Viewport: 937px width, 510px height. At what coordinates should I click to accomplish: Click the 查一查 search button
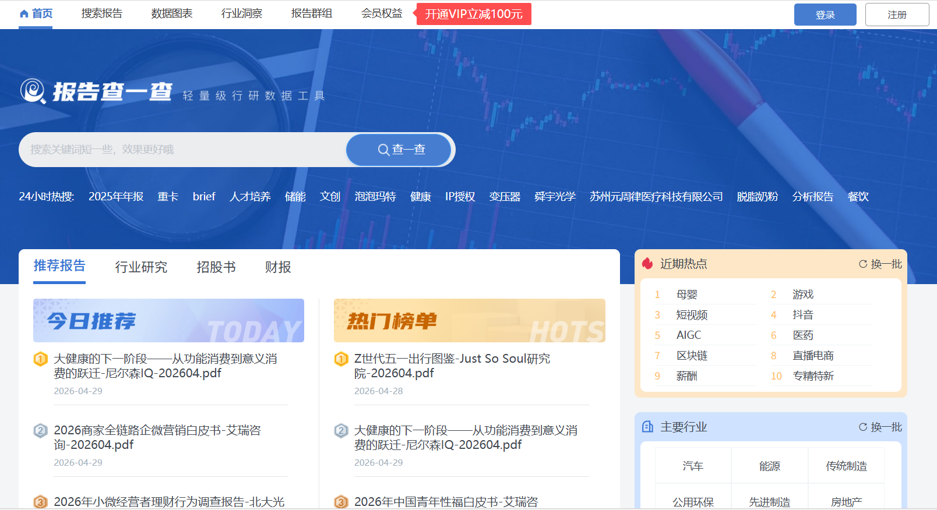(x=399, y=150)
